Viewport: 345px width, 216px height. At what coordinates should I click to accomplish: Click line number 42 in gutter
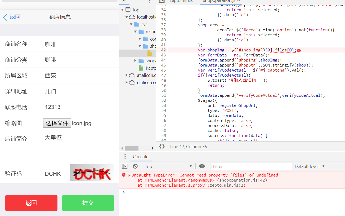point(163,50)
